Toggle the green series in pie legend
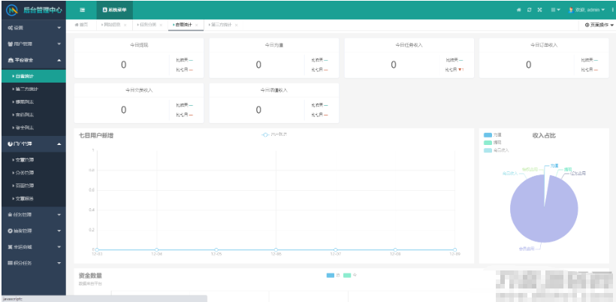 tap(488, 142)
